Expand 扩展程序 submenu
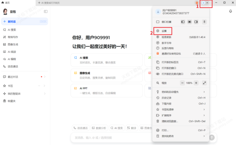Screen dimensions: 236x145 [x=181, y=115]
